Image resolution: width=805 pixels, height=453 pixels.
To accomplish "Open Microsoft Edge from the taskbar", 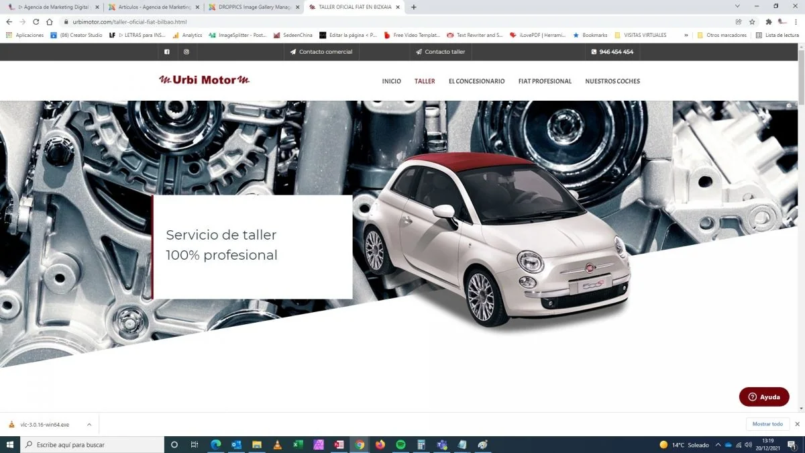I will (x=216, y=444).
